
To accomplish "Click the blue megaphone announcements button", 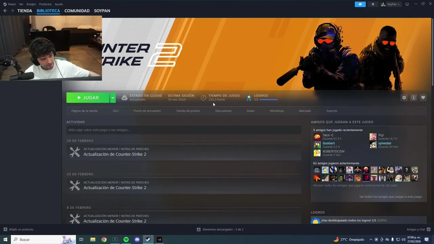I will click(x=360, y=4).
